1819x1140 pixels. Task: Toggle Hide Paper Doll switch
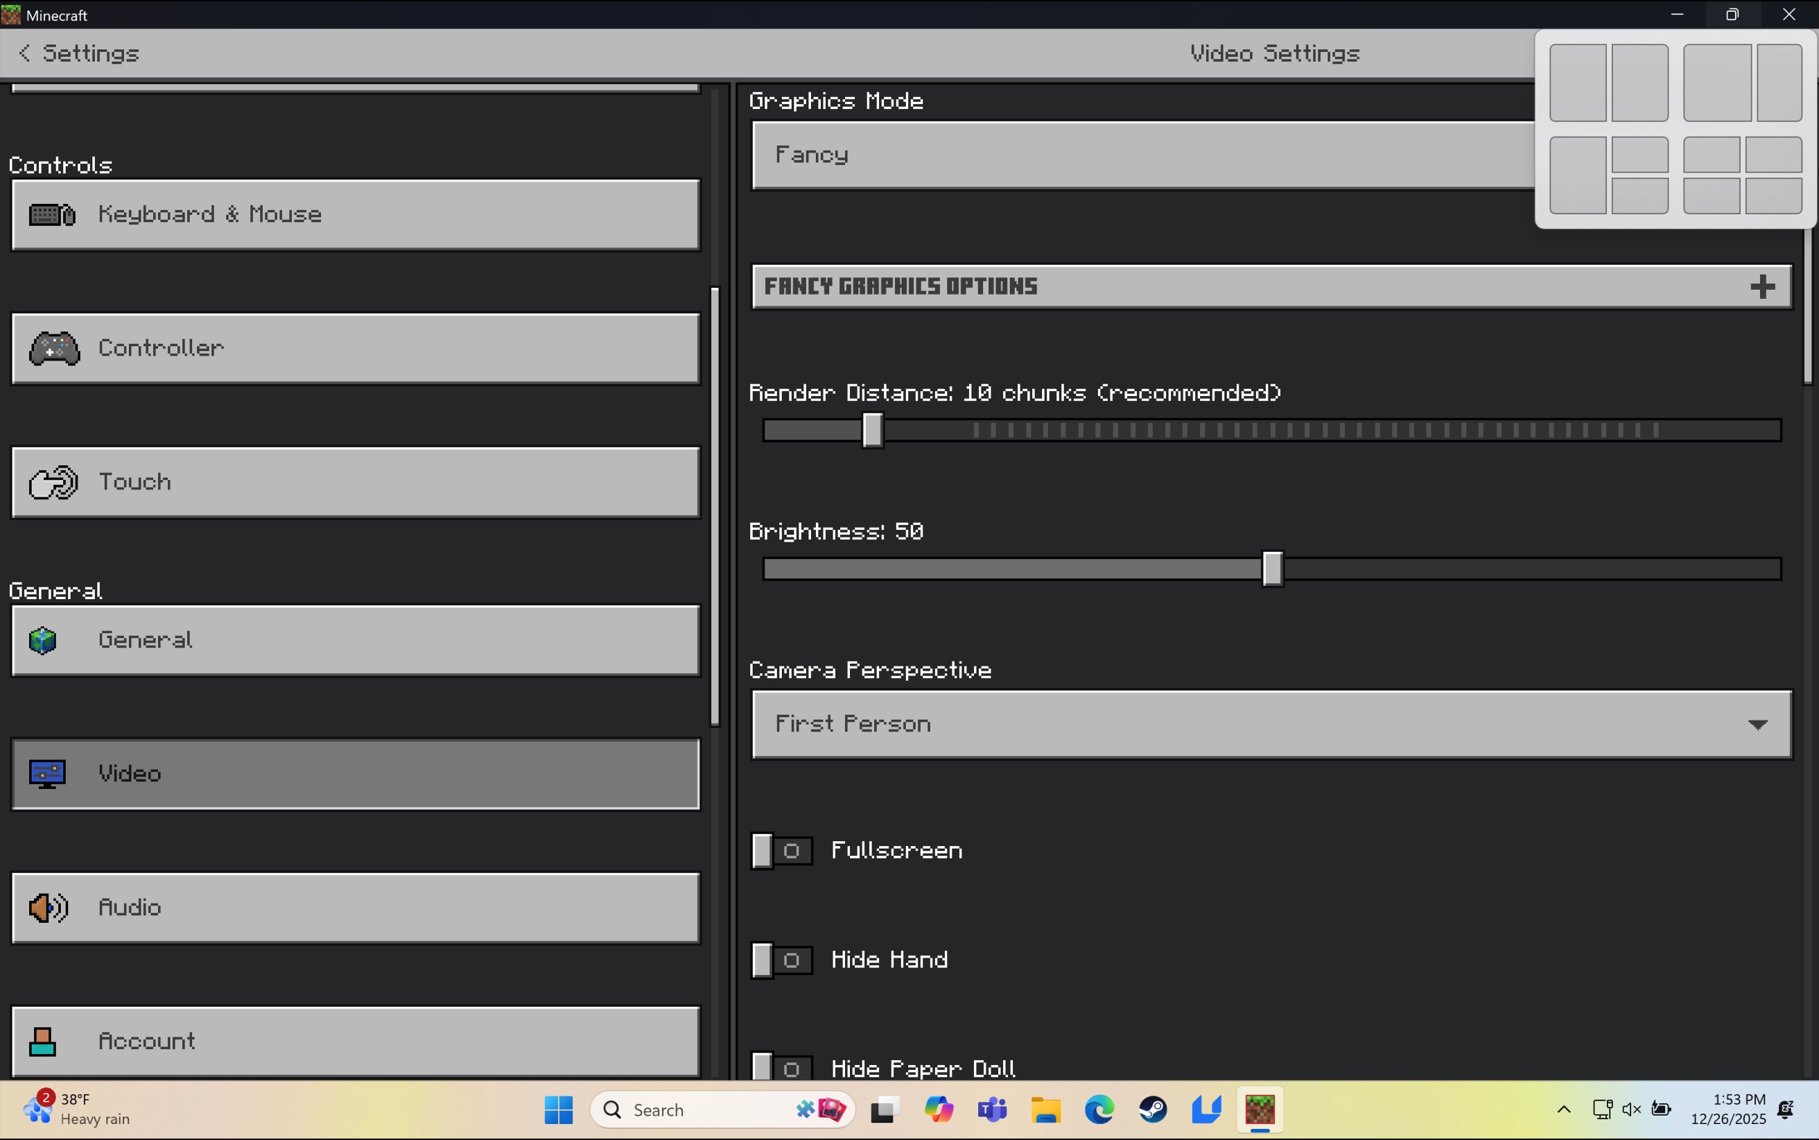click(x=781, y=1068)
